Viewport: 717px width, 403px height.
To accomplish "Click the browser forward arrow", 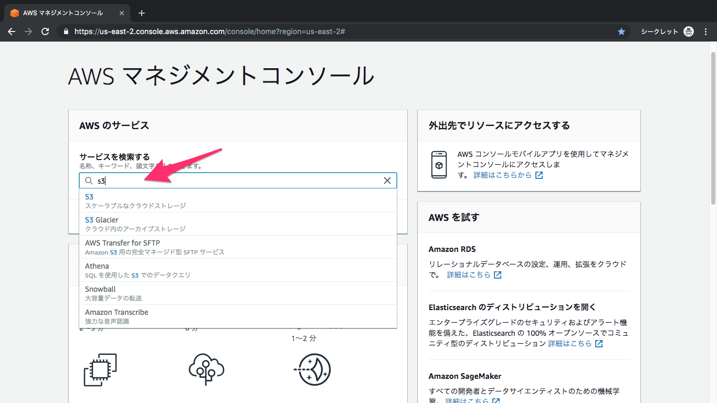I will [x=28, y=31].
